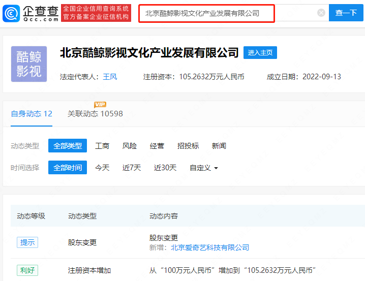
Task: Click the 利好 level tag
Action: pyautogui.click(x=27, y=270)
